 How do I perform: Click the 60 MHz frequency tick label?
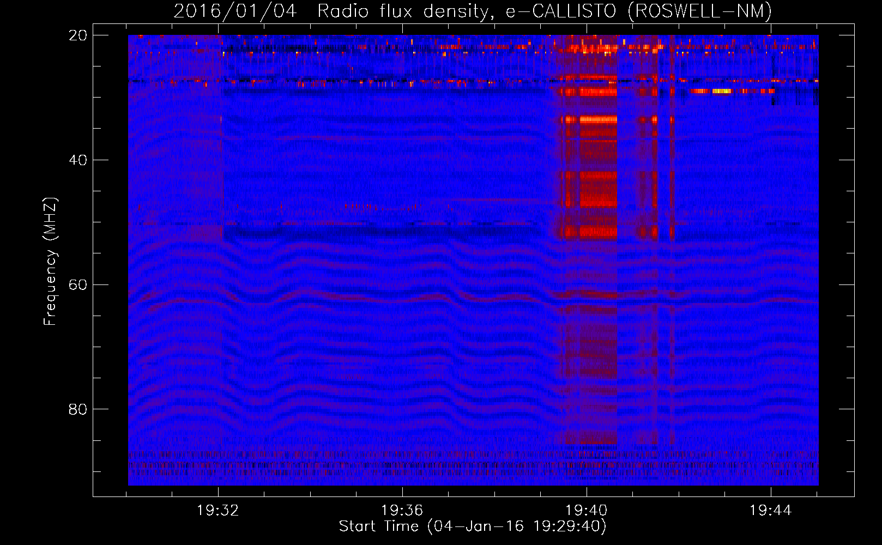(78, 285)
